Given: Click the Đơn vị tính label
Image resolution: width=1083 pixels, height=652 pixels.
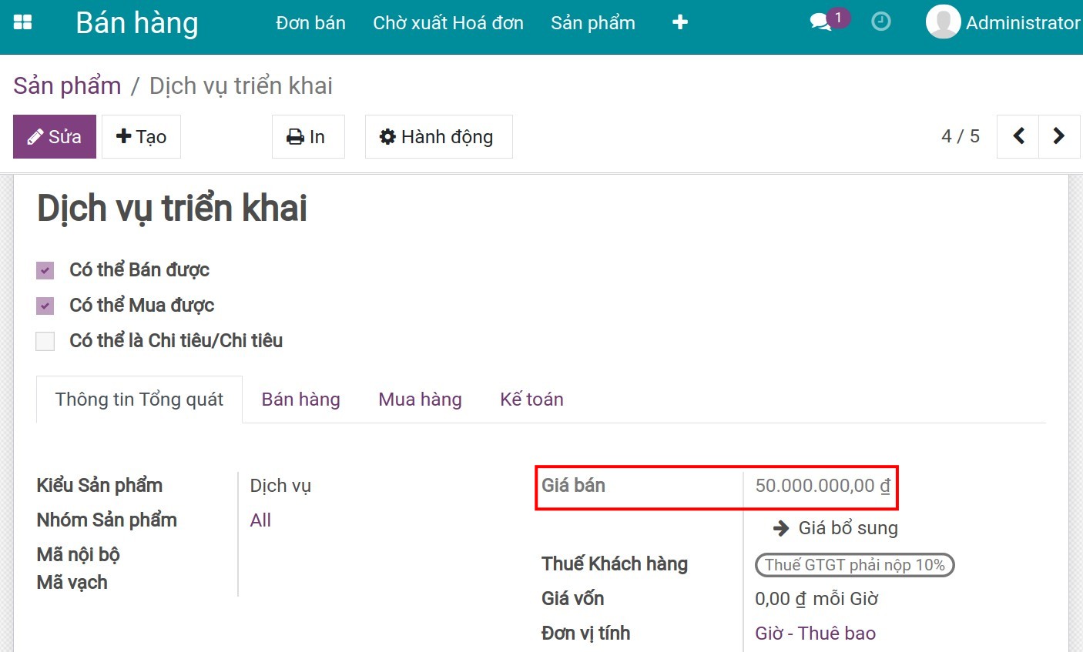Looking at the screenshot, I should (x=585, y=634).
